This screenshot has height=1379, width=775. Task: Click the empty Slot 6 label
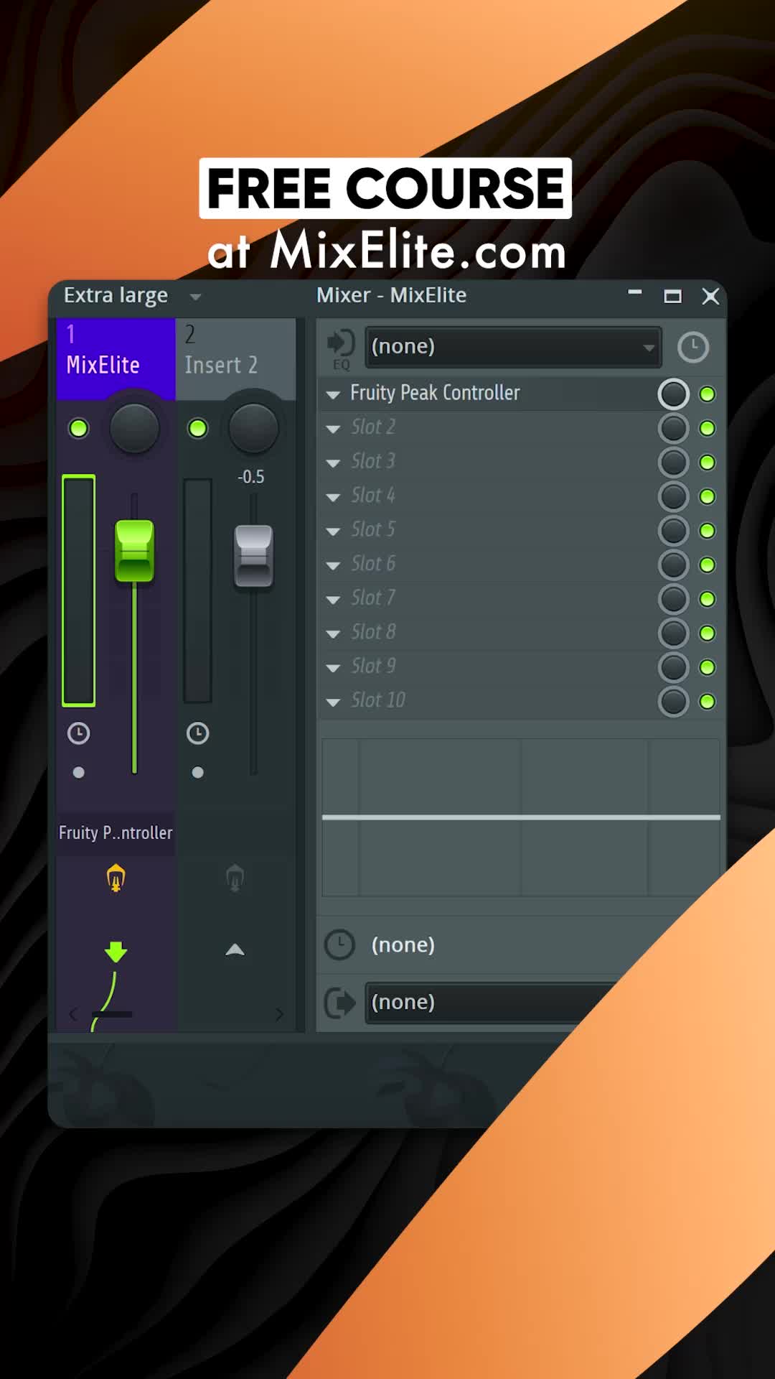coord(373,564)
